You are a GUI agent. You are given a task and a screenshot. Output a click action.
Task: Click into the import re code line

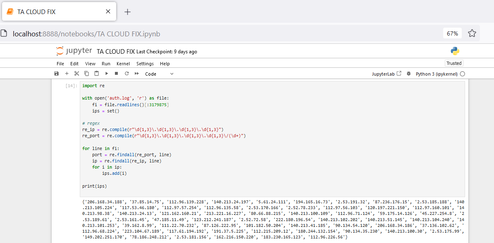click(x=93, y=86)
